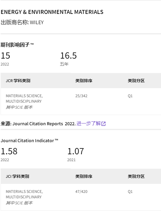Click the 2022 JCI value 1.58
This screenshot has width=161, height=211.
[x=9, y=151]
